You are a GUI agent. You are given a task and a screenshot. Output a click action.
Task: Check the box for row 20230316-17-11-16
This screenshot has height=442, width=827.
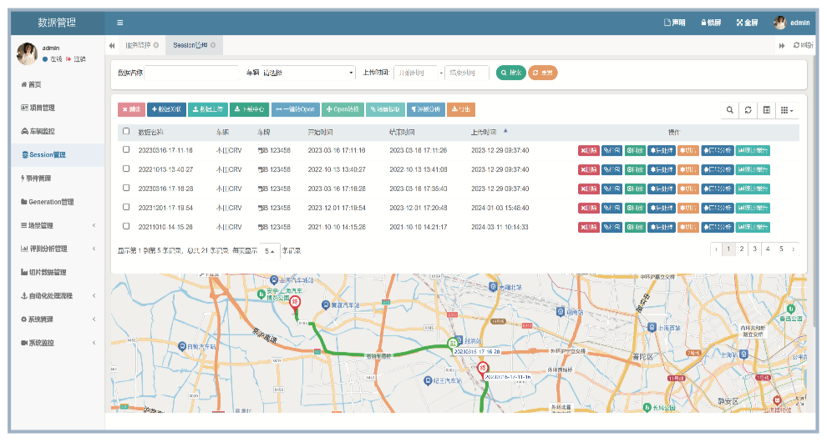click(x=126, y=149)
